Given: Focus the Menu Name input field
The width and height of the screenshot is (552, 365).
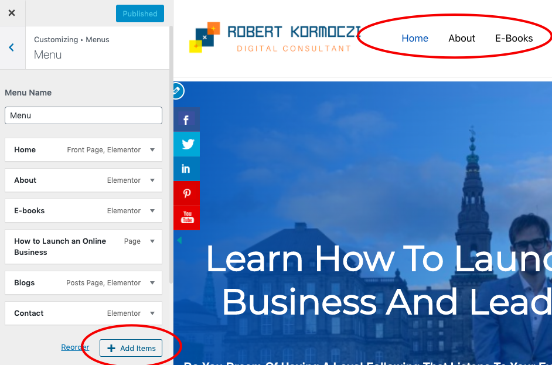Looking at the screenshot, I should coord(83,115).
